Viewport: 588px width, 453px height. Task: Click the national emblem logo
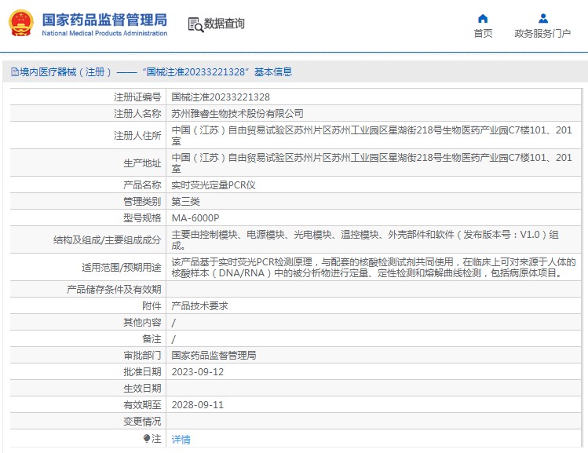(x=21, y=24)
